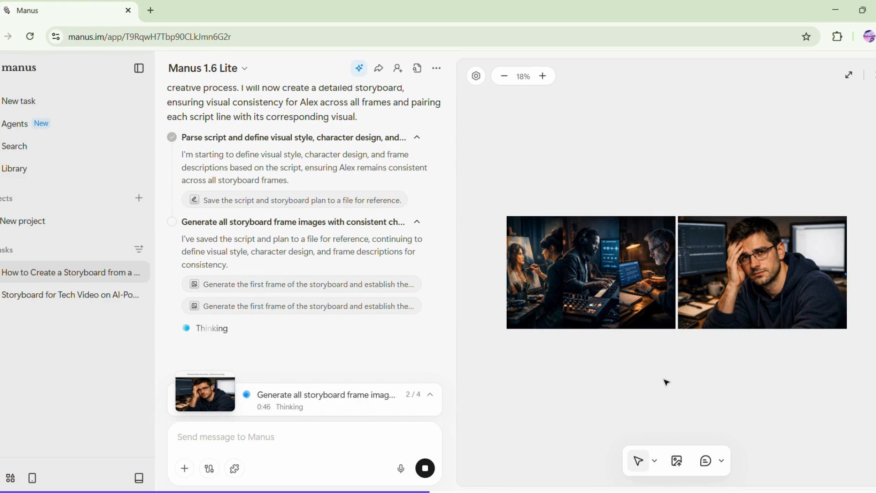Screen dimensions: 876x493
Task: Open 'Save the script and storyboard plan' action chip
Action: click(x=294, y=200)
